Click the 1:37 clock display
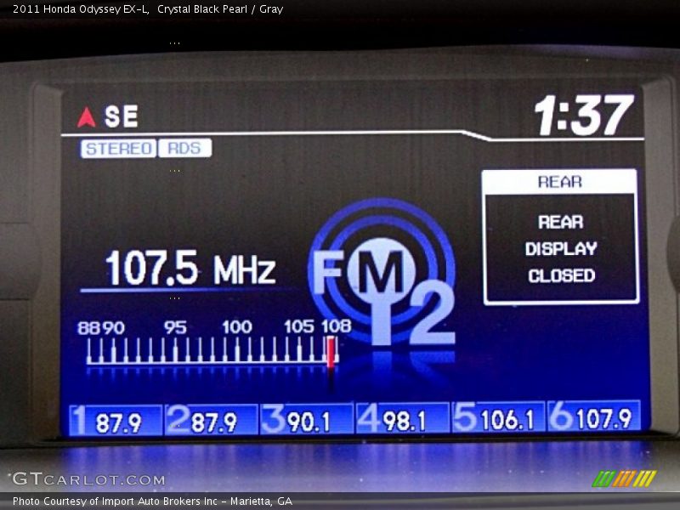The image size is (680, 510). pyautogui.click(x=585, y=115)
